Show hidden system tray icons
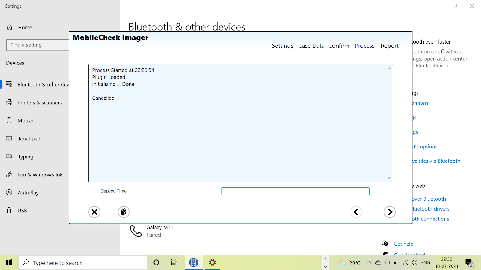Image resolution: width=481 pixels, height=270 pixels. 369,263
